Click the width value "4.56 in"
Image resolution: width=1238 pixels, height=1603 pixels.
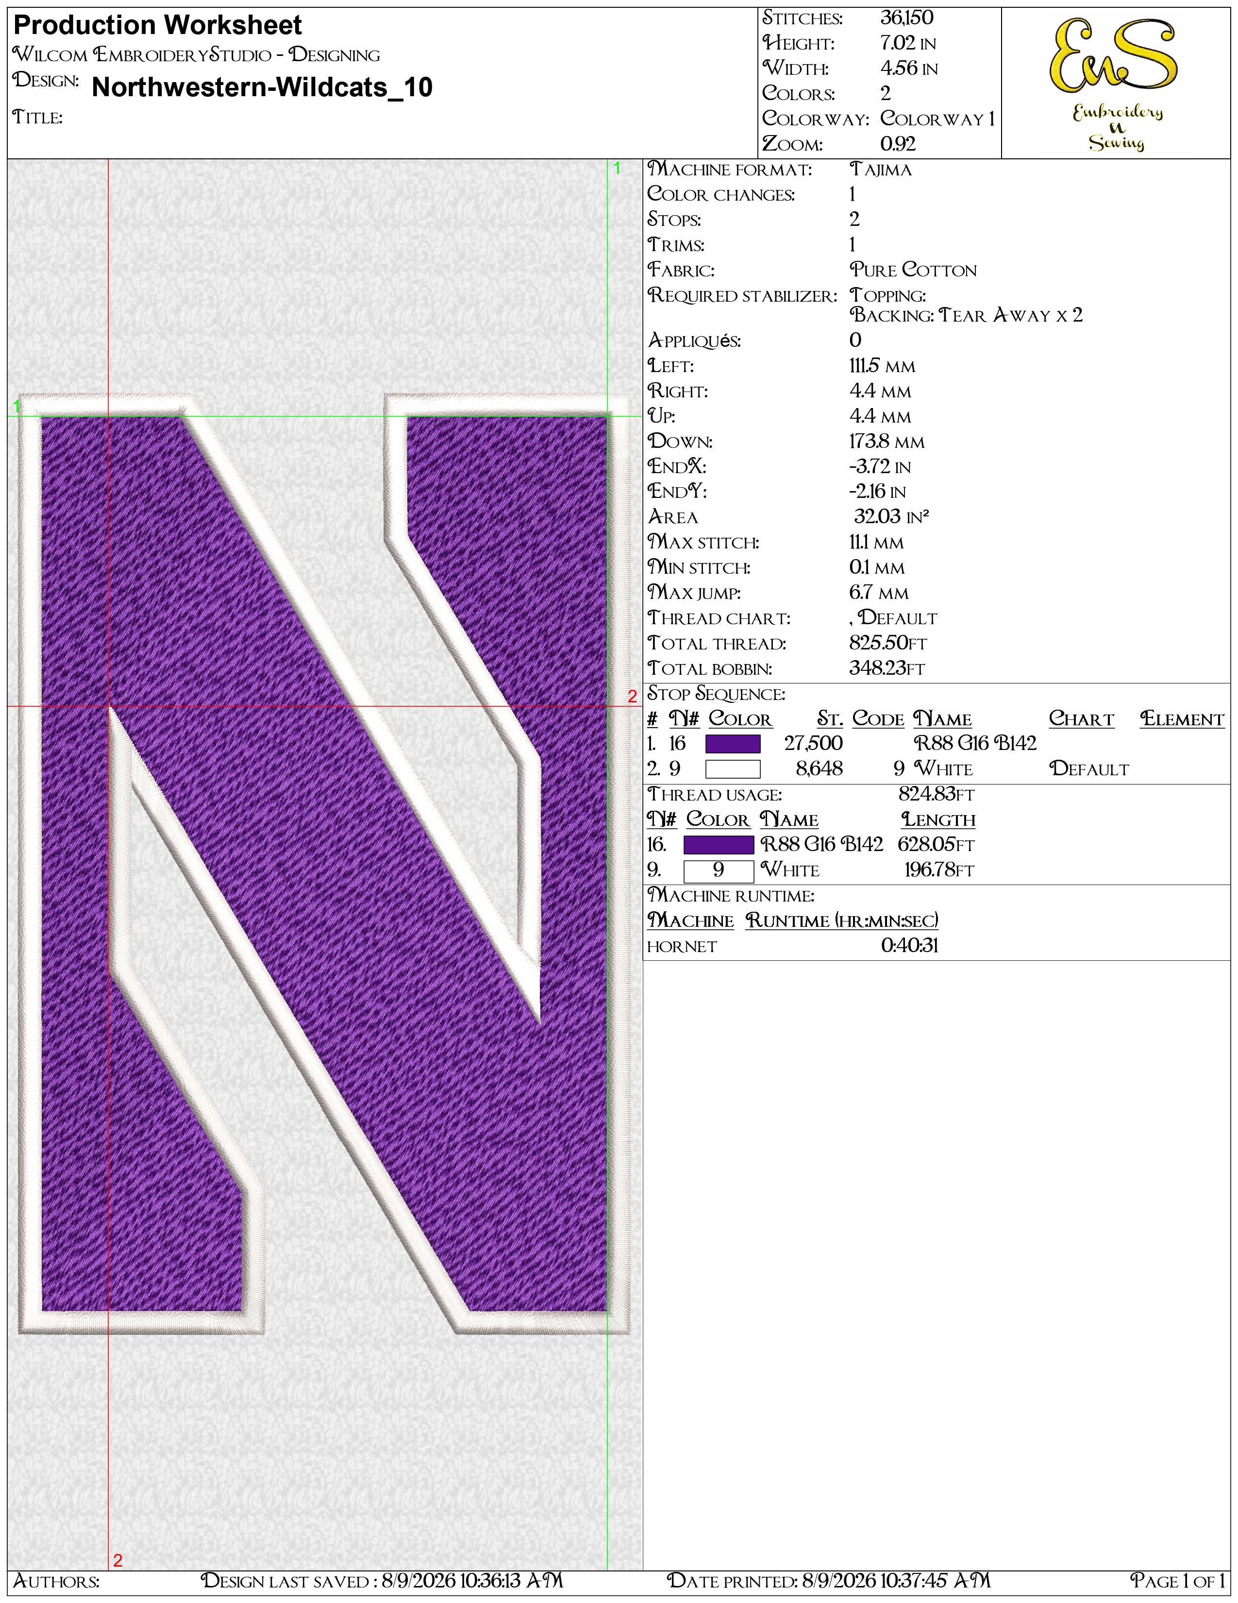click(x=909, y=68)
